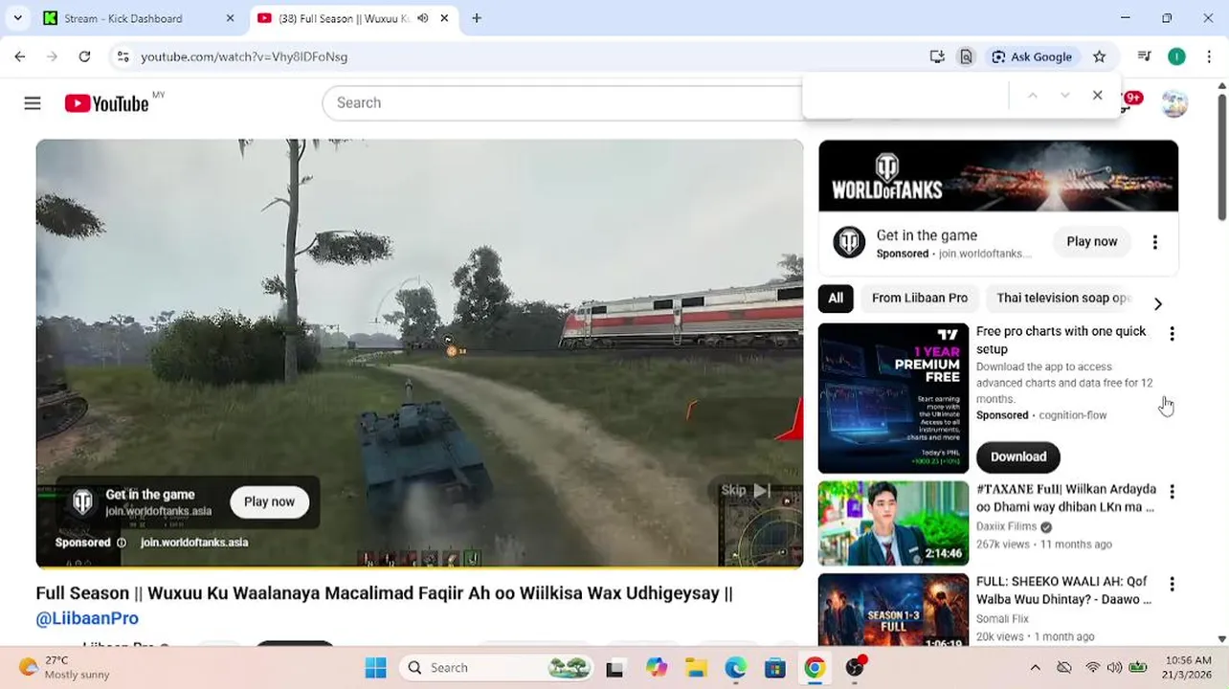Launch Microsoft Edge from the taskbar
Image resolution: width=1229 pixels, height=689 pixels.
(x=735, y=667)
